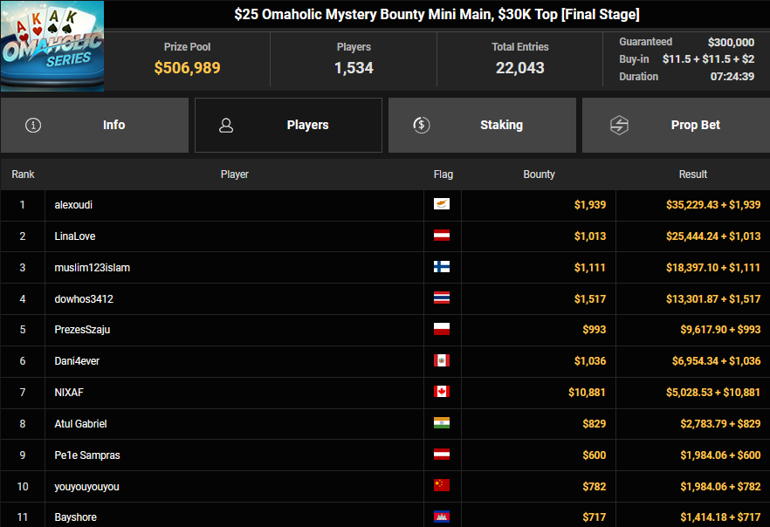Click the Player column header
770x527 pixels.
tap(234, 175)
